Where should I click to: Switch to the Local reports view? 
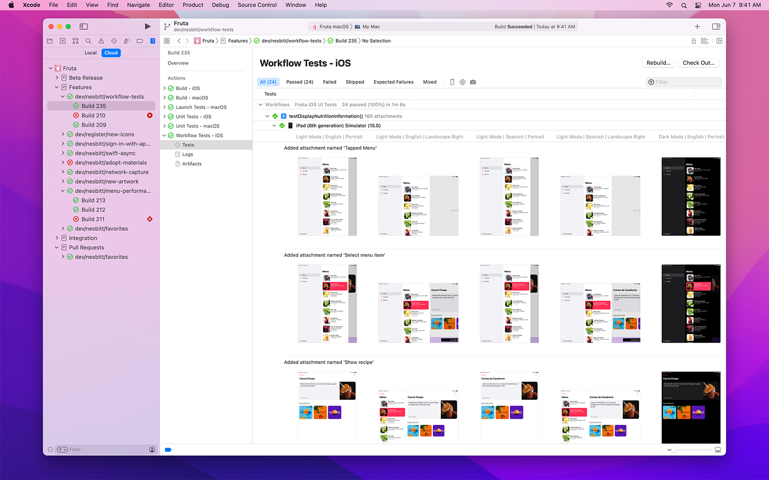tap(91, 52)
